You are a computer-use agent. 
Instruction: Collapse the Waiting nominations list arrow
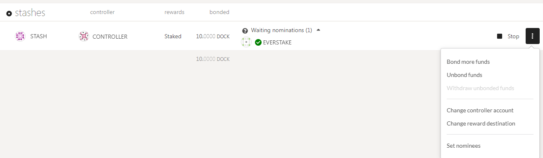[318, 30]
